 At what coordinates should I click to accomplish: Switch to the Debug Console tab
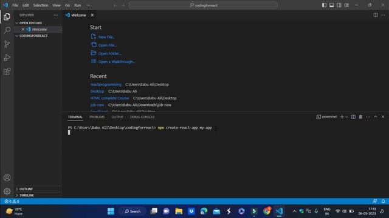(x=142, y=117)
